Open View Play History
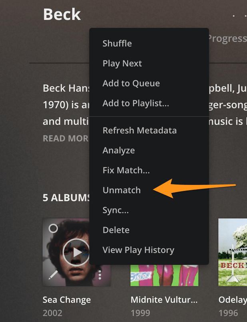 (149, 250)
